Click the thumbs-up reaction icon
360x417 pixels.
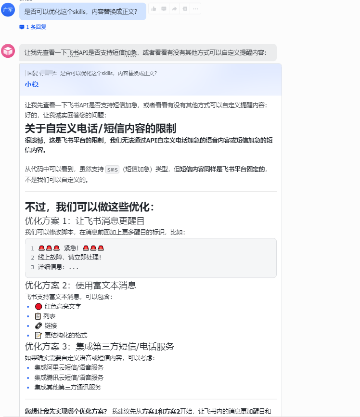[154, 9]
